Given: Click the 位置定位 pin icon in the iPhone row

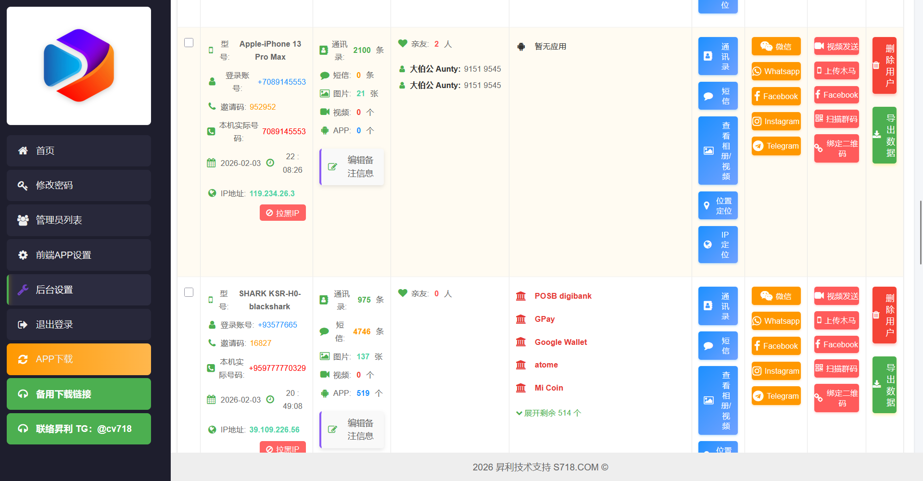Looking at the screenshot, I should tap(707, 206).
